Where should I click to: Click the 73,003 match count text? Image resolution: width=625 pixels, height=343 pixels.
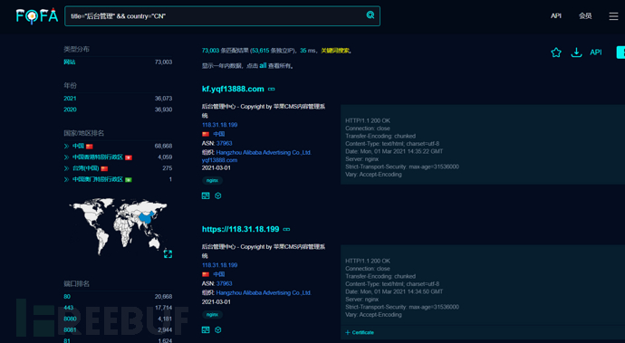tap(210, 51)
